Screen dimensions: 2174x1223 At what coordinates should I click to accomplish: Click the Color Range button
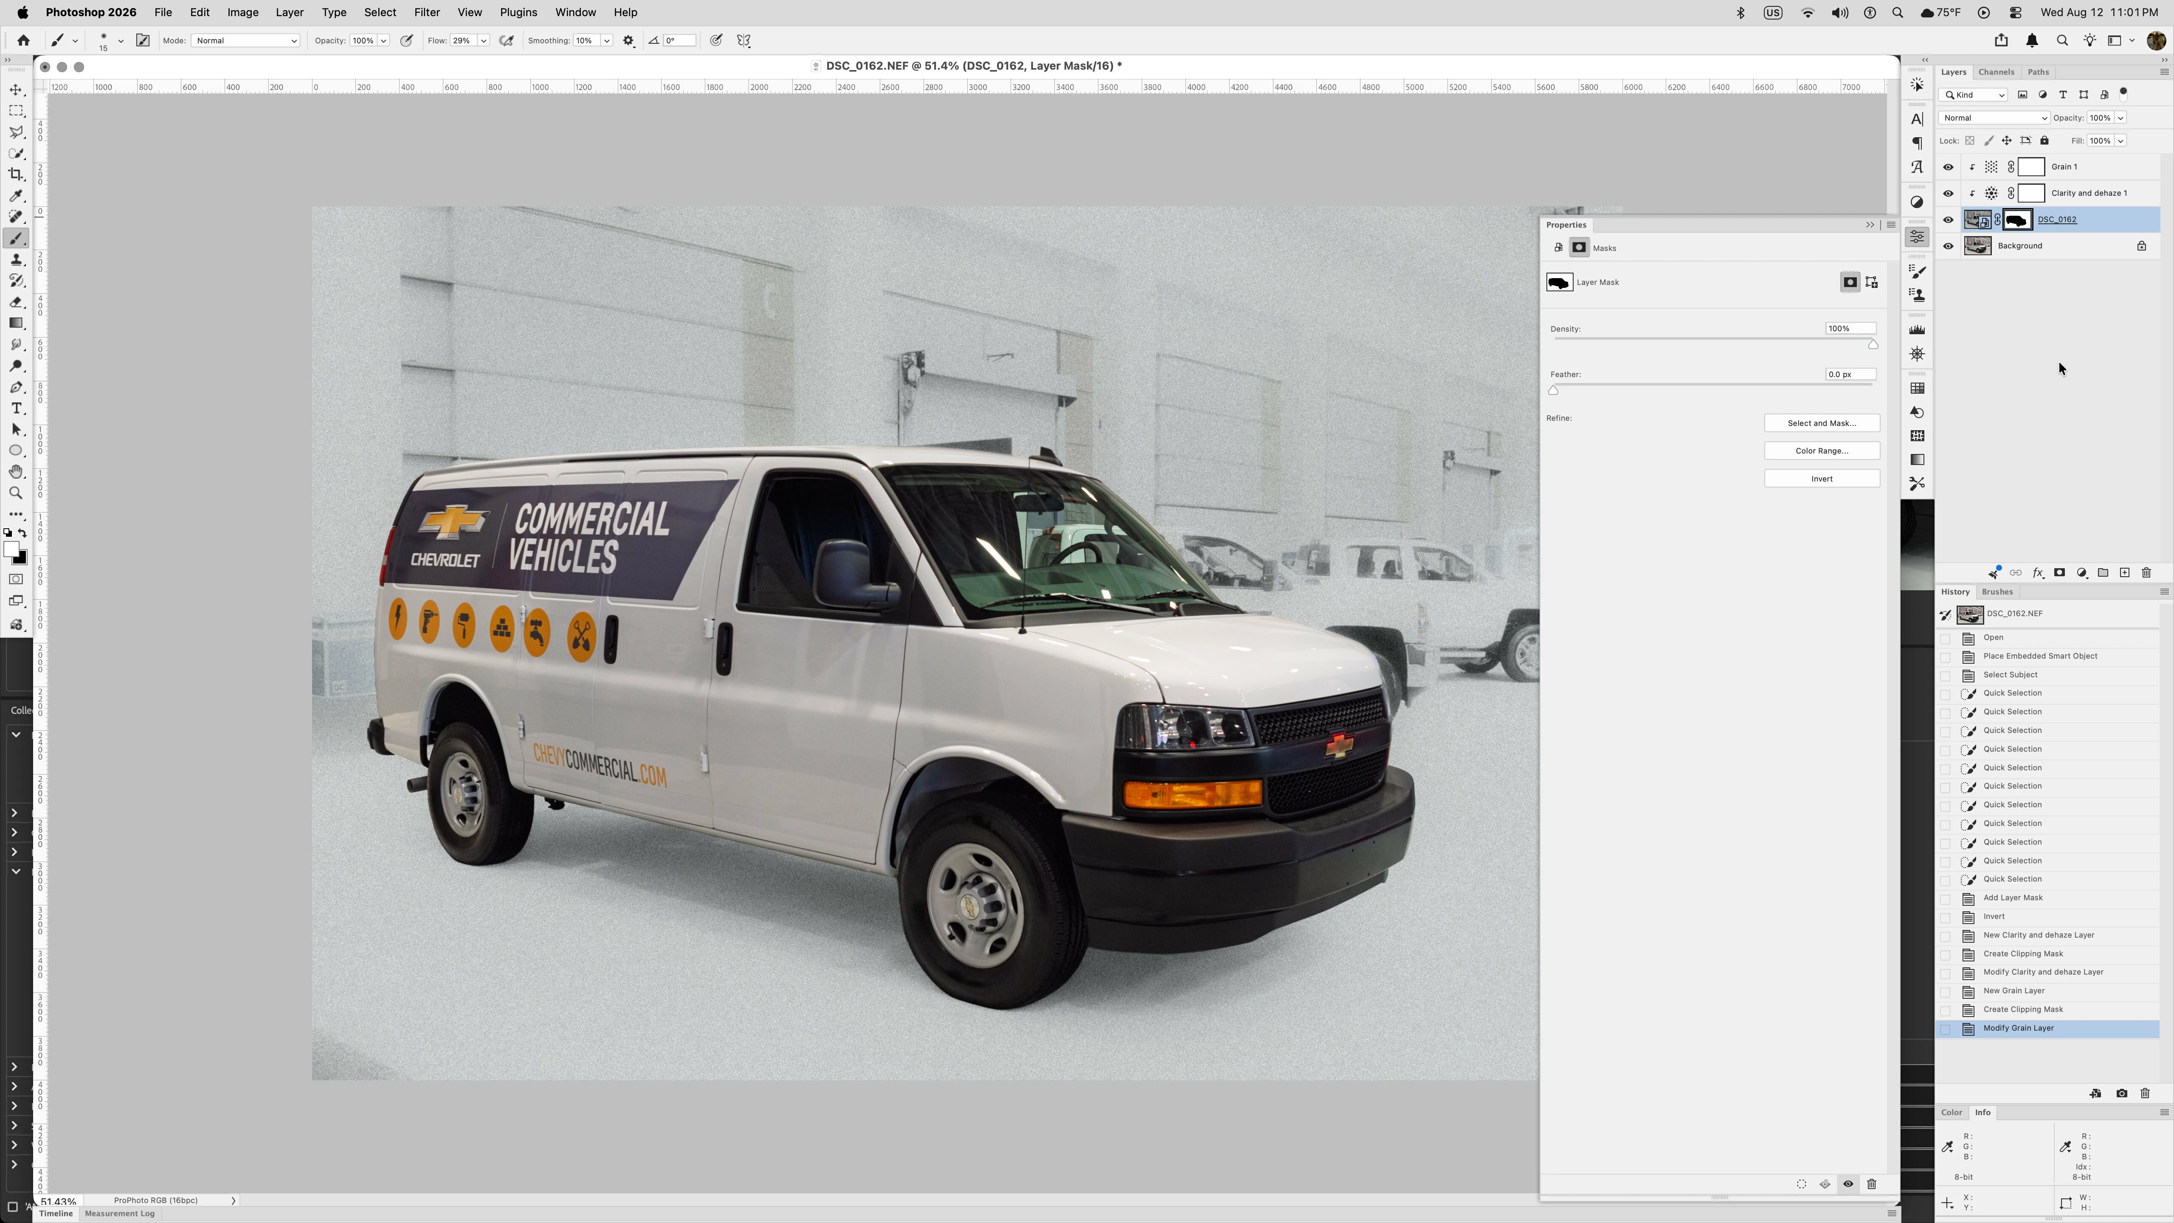click(1821, 451)
